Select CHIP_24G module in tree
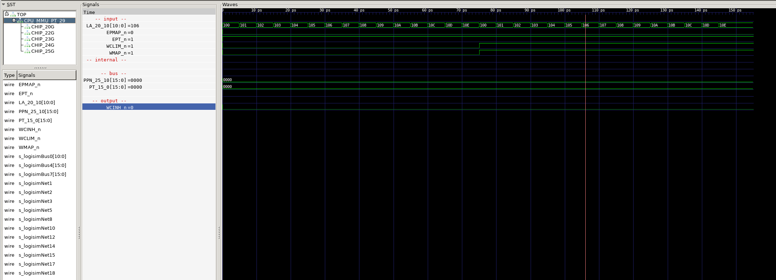 pyautogui.click(x=42, y=45)
